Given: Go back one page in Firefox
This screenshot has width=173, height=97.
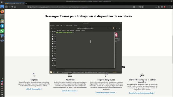Looking at the screenshot, I should point(6,7).
